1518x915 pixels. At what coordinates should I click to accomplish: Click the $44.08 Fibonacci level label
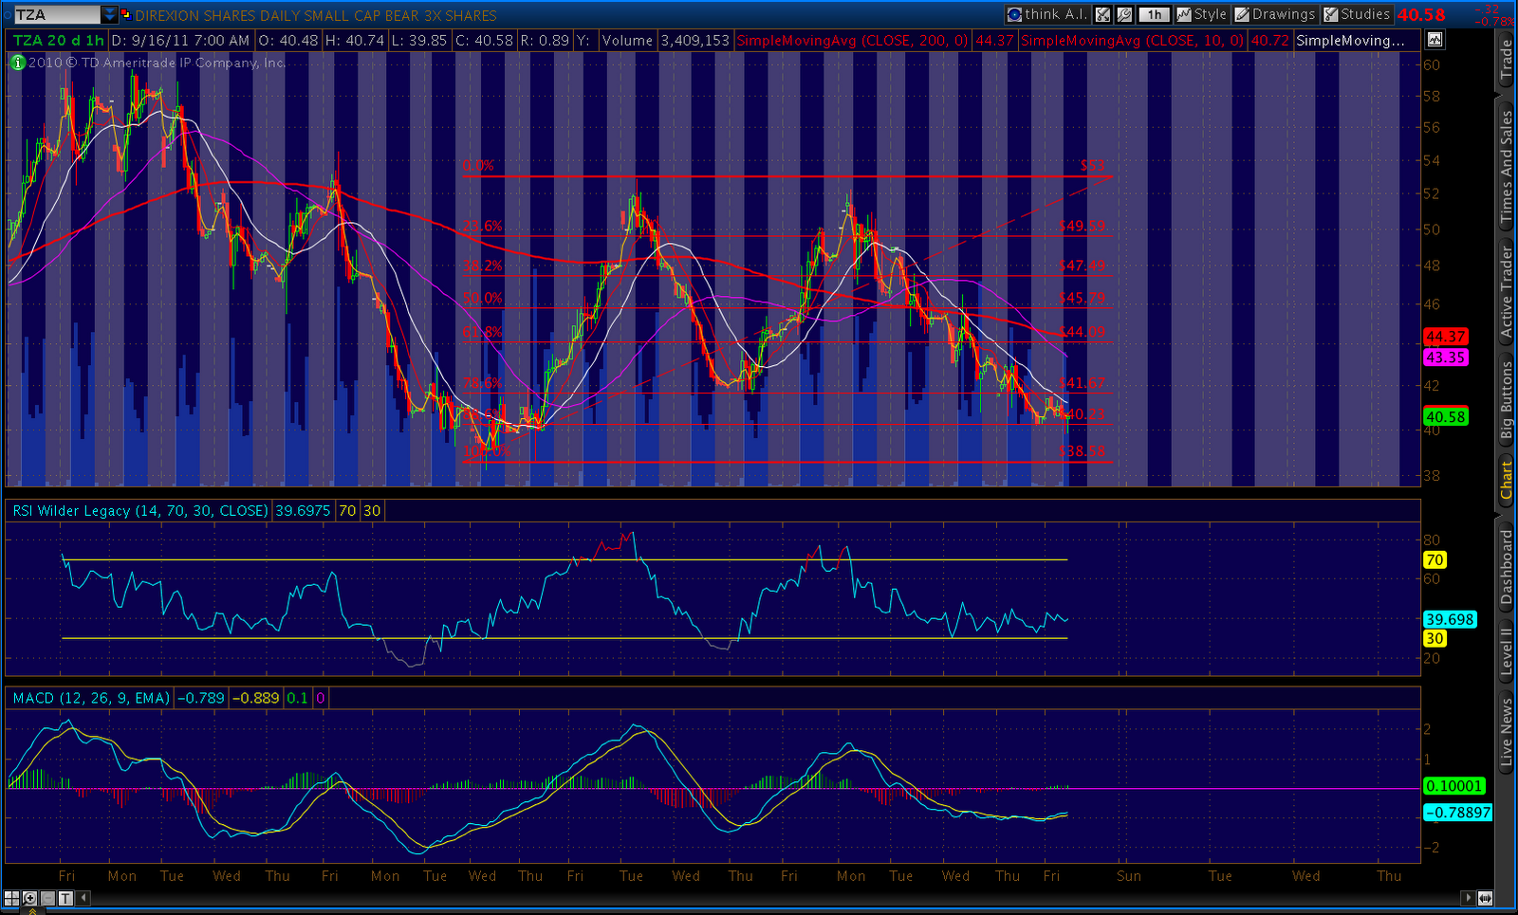pyautogui.click(x=1082, y=332)
